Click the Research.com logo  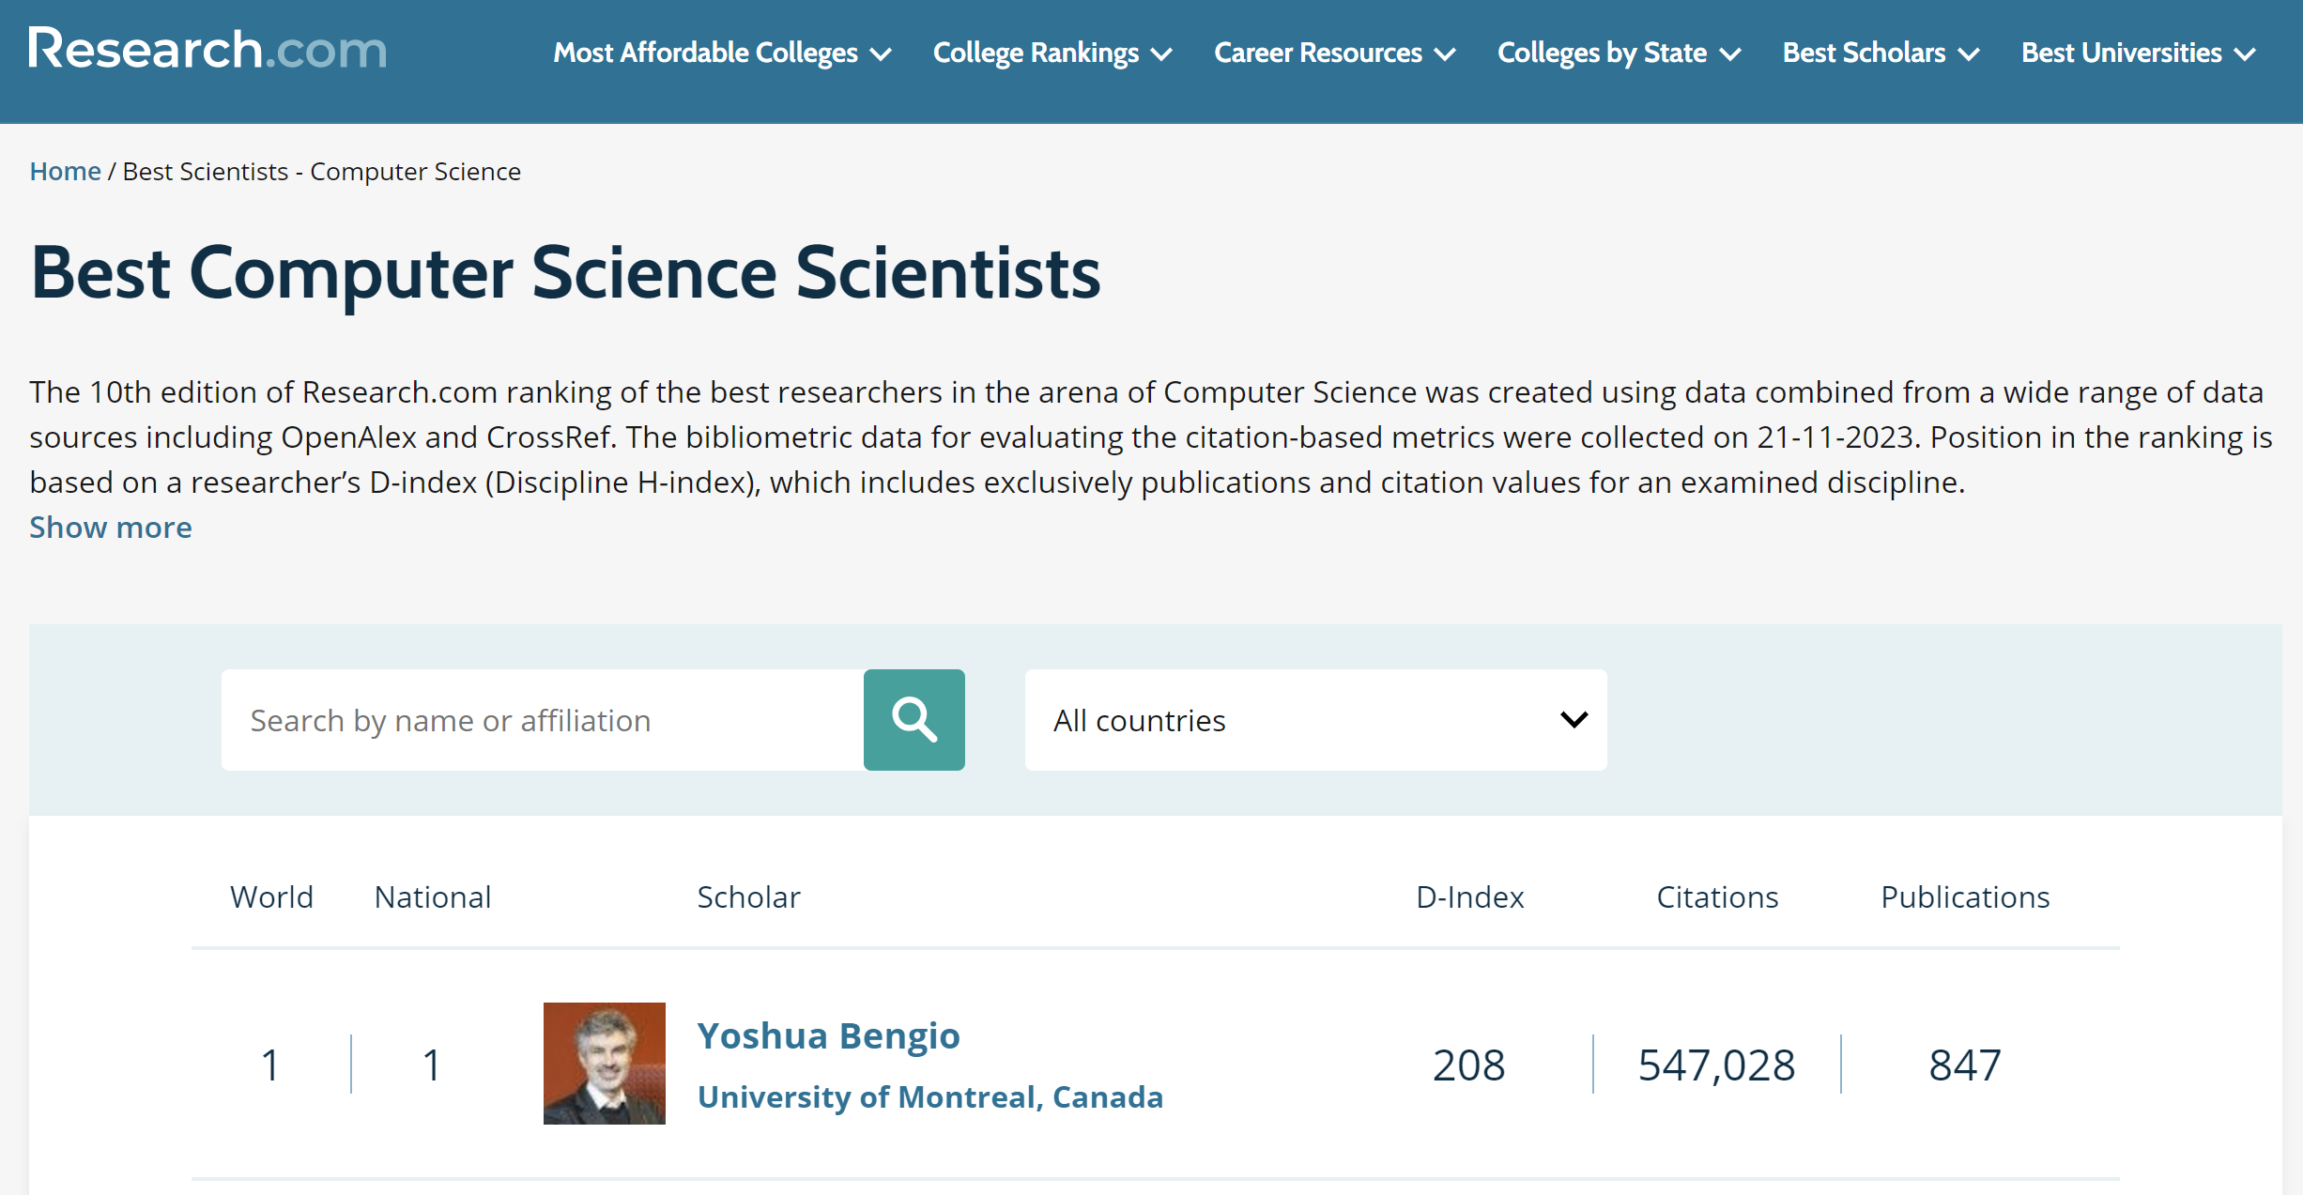(x=207, y=49)
